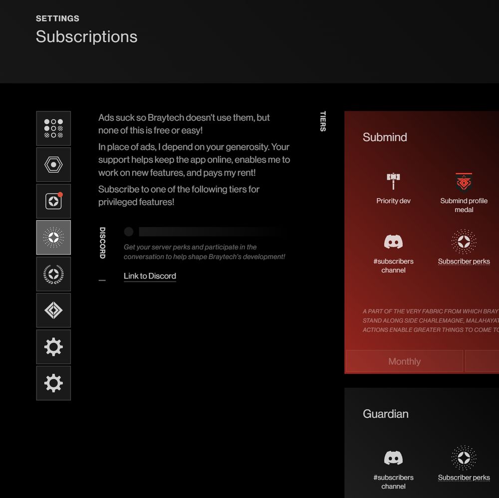Click Subscriber perks icon in Guardian card
Image resolution: width=499 pixels, height=498 pixels.
464,458
